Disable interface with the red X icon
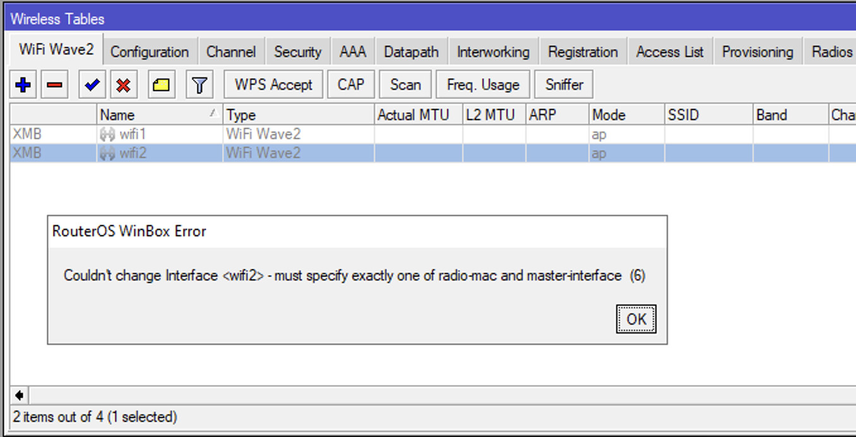This screenshot has height=437, width=856. 124,85
